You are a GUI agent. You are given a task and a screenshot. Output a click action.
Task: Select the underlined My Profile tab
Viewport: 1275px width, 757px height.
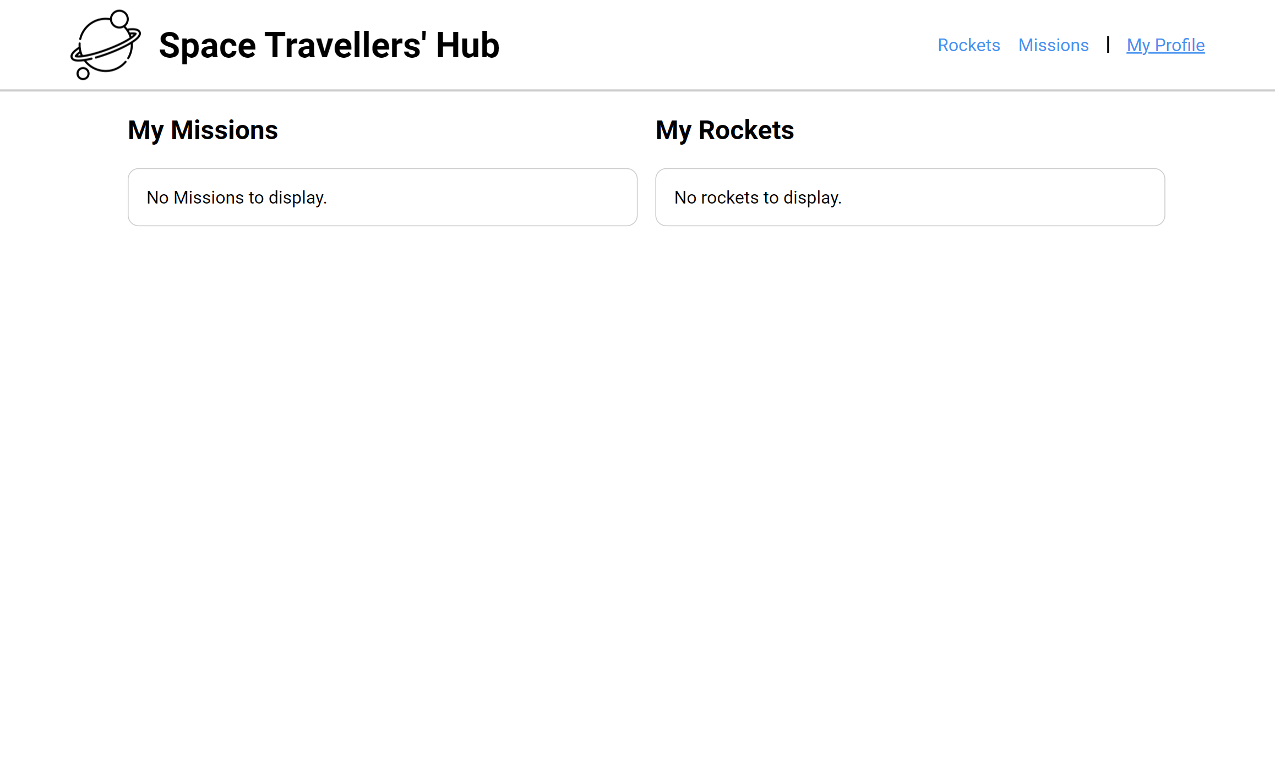(1165, 45)
